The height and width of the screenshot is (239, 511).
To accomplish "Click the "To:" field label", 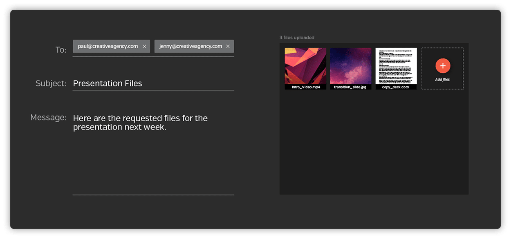I will coord(61,50).
